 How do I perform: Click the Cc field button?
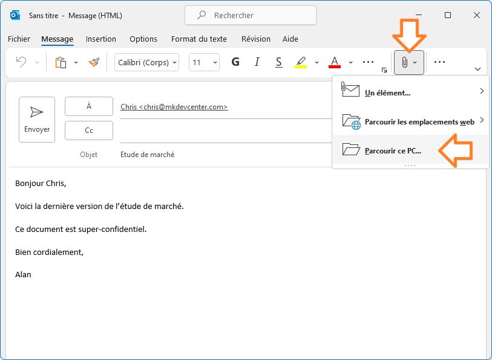click(88, 130)
